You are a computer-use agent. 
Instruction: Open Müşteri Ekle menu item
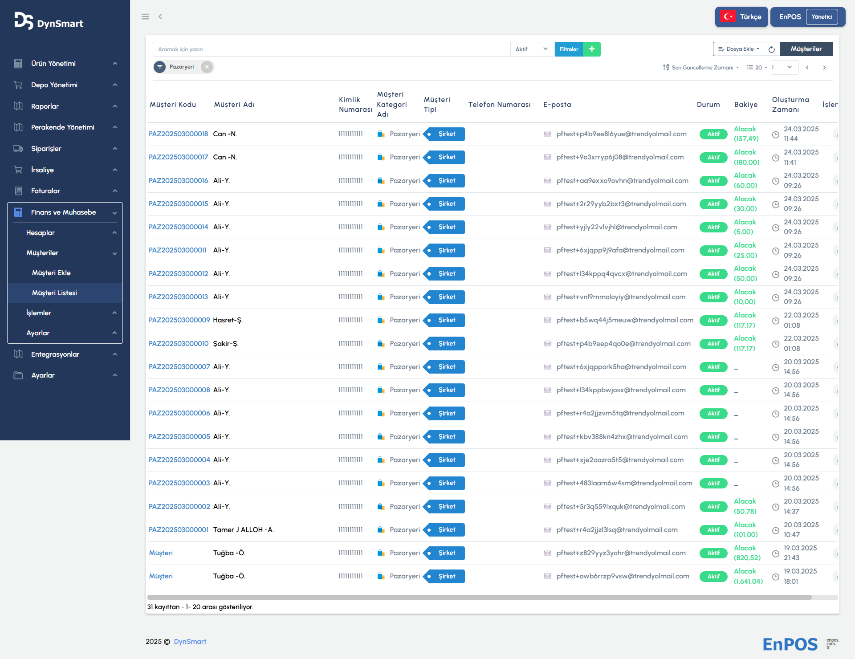point(51,273)
